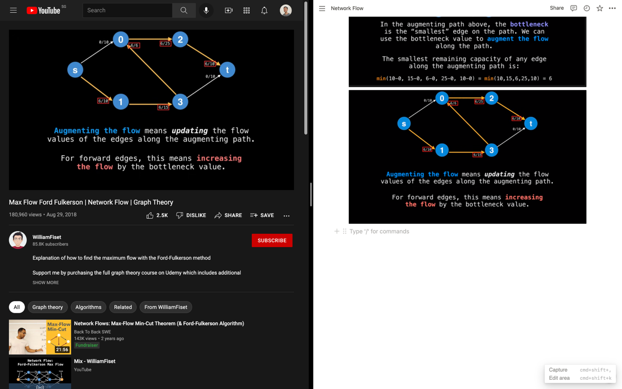Screen dimensions: 622x389
Task: Open account avatar menu in YouTube
Action: tap(286, 10)
